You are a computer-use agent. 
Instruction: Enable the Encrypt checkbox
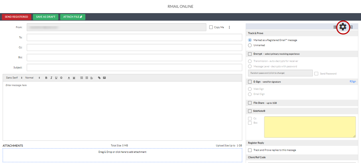point(250,54)
